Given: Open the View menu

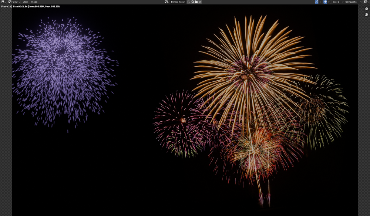Looking at the screenshot, I should [x=25, y=2].
